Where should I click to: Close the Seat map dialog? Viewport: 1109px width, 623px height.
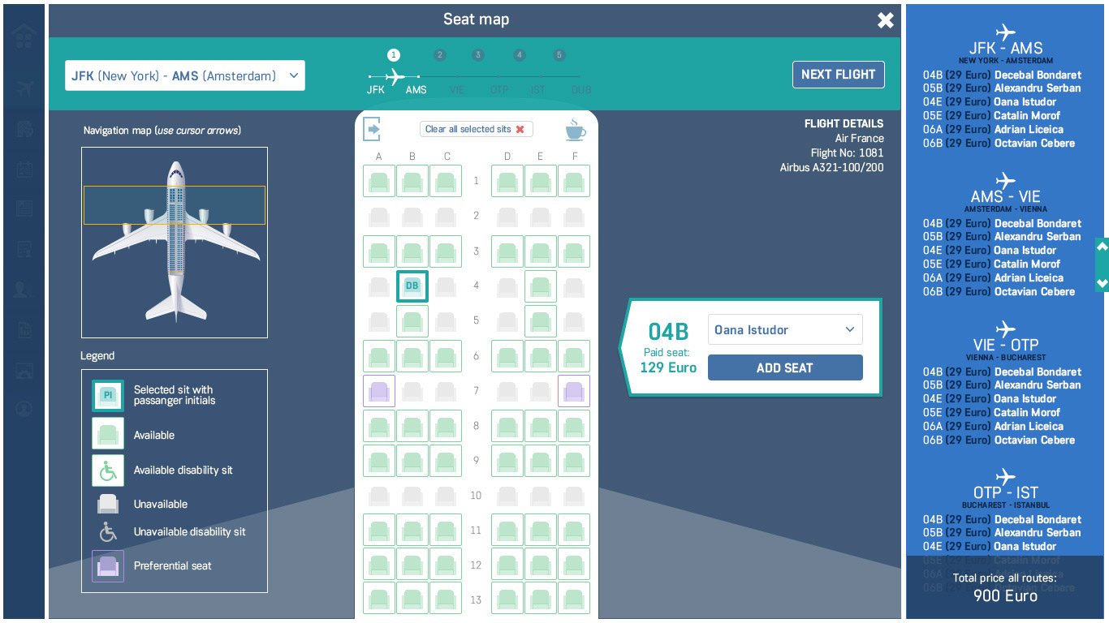(x=885, y=20)
